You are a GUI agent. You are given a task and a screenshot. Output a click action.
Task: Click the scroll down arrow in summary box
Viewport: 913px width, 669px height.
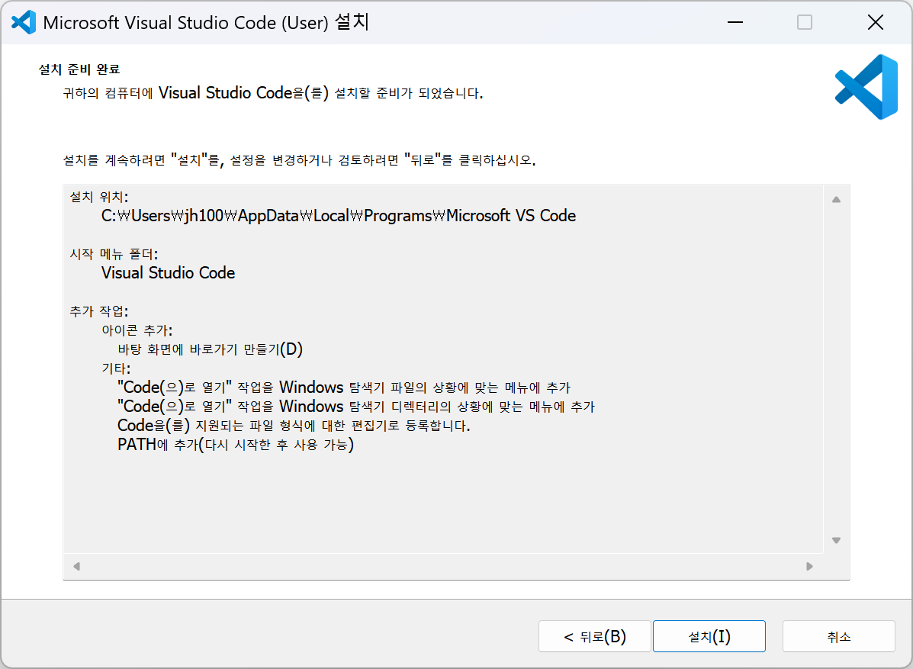(x=836, y=540)
